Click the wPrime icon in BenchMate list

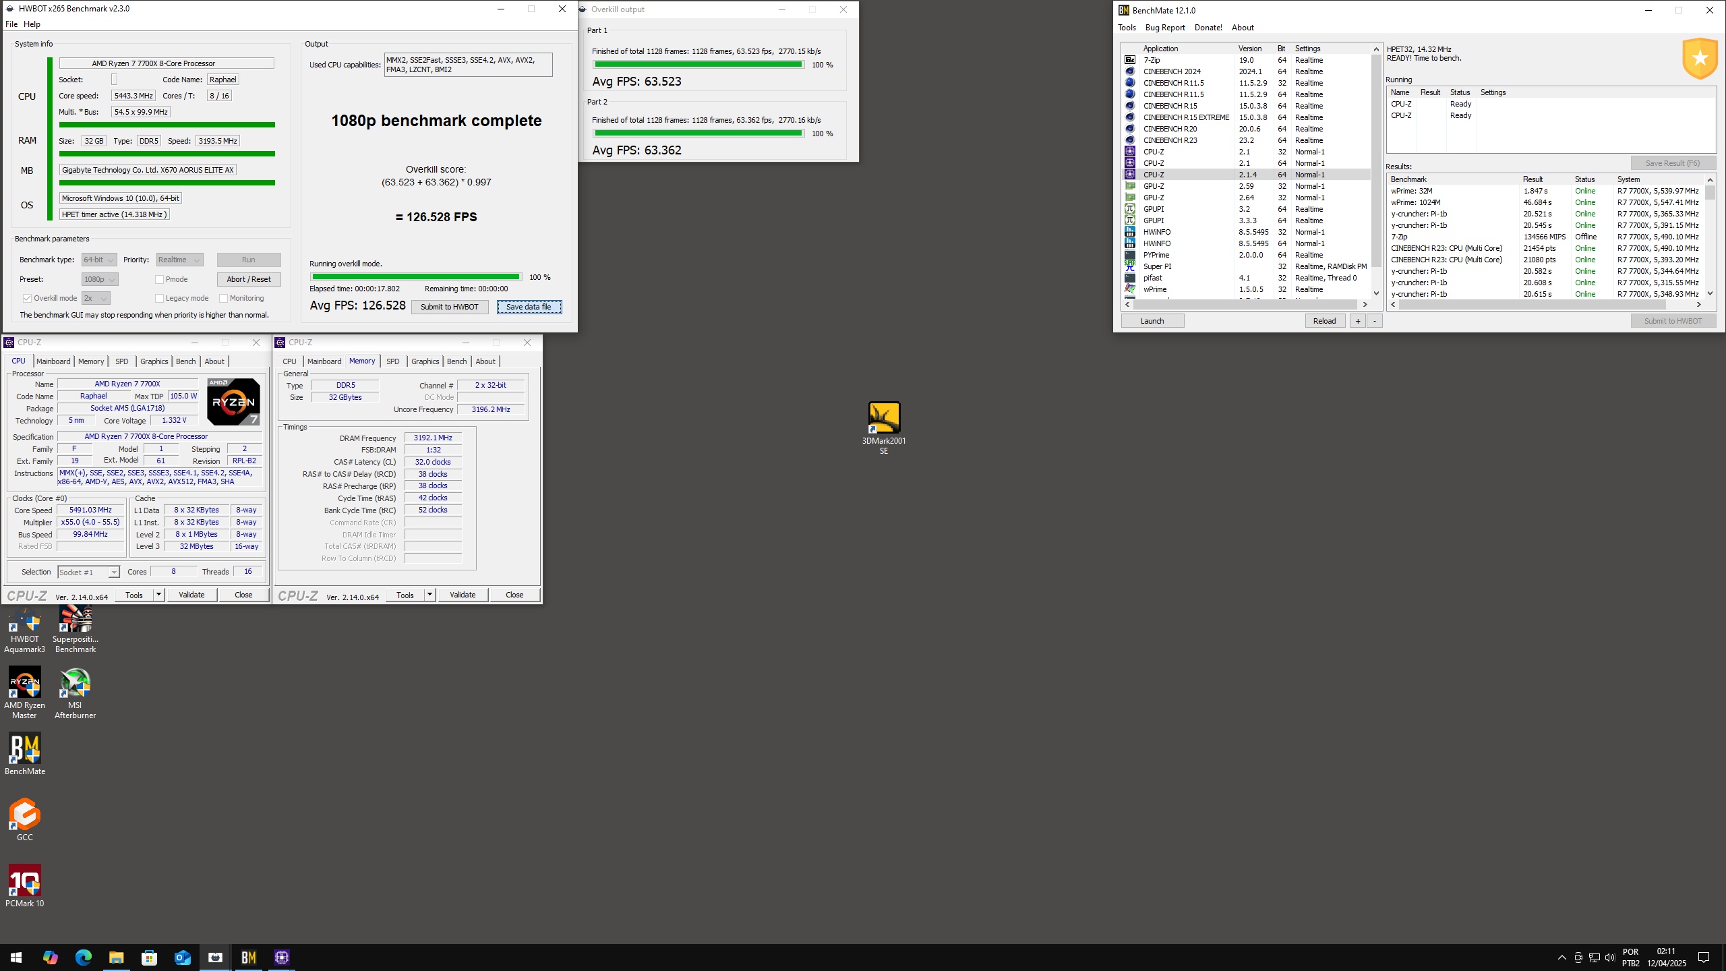click(x=1130, y=289)
